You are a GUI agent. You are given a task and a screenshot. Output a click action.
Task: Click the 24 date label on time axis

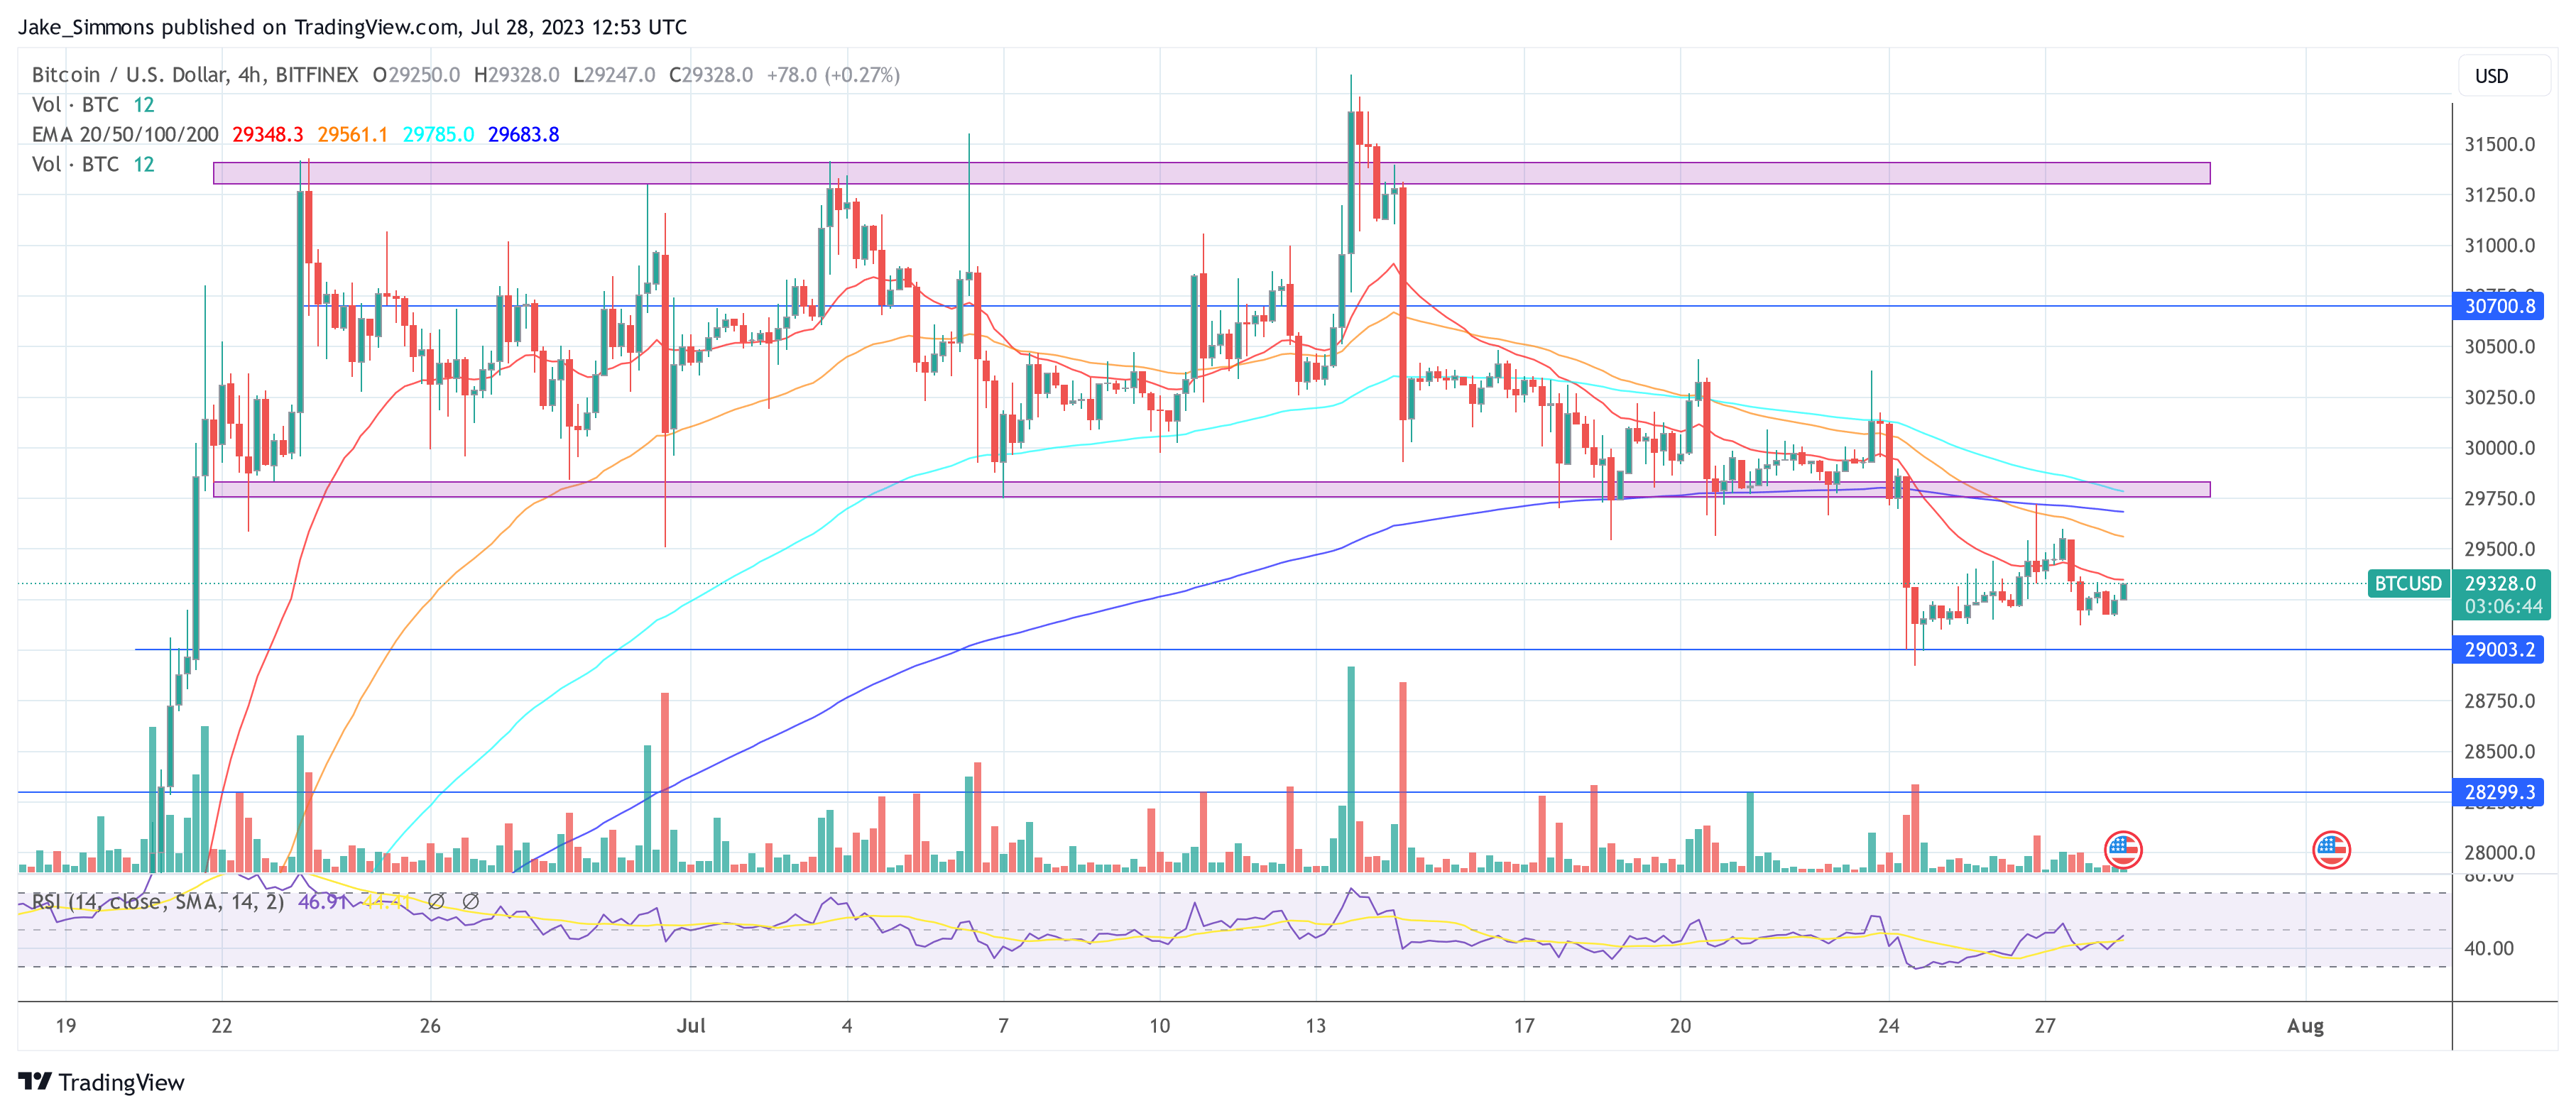[x=1888, y=1025]
